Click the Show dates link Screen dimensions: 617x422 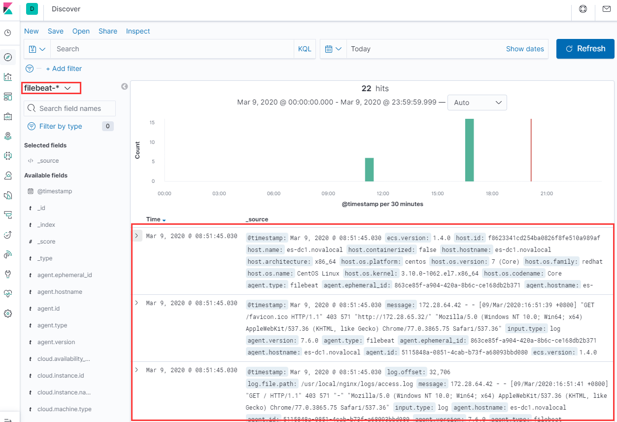click(x=525, y=49)
